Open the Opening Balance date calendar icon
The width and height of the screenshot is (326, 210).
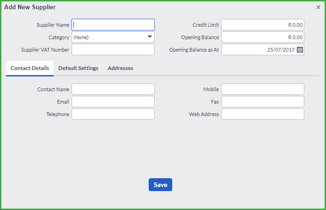pyautogui.click(x=300, y=50)
